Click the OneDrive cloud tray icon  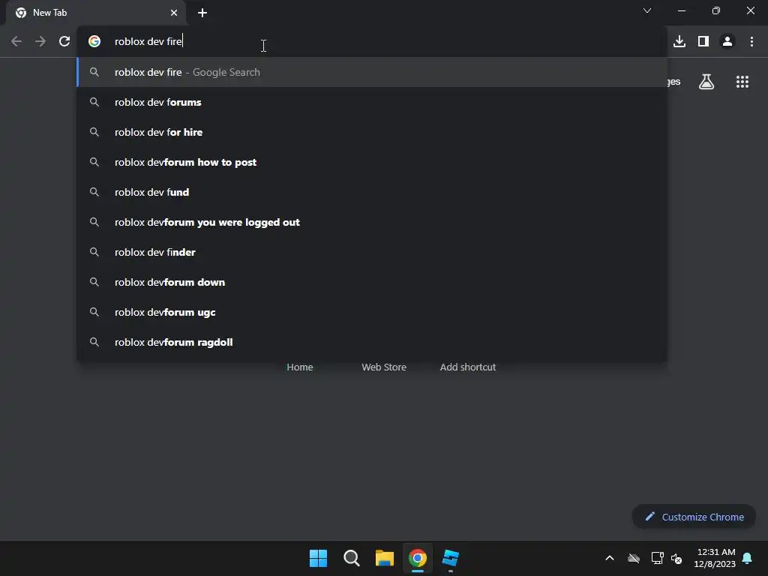click(x=633, y=558)
